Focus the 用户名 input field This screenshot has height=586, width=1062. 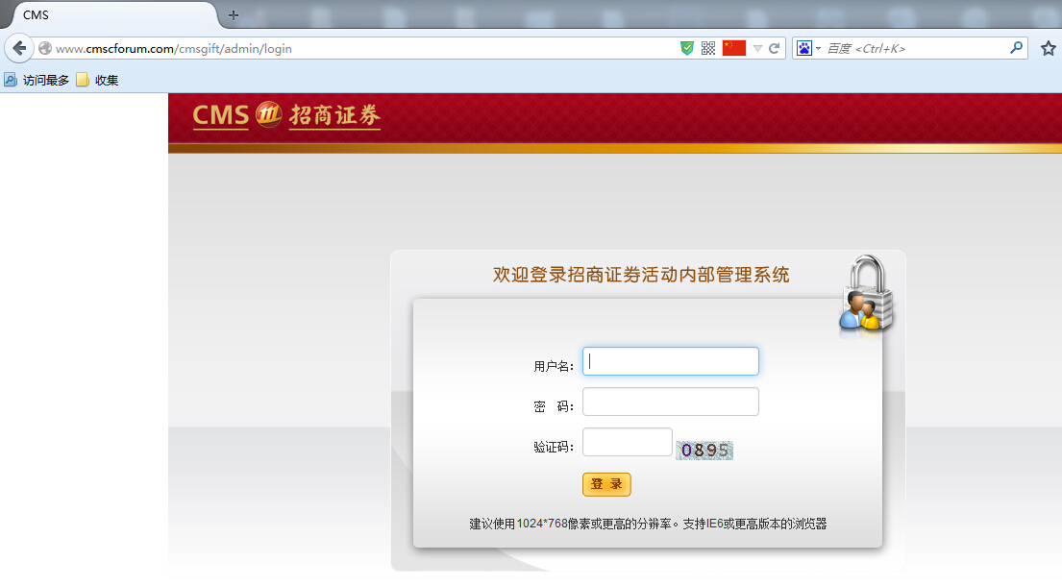[x=671, y=361]
